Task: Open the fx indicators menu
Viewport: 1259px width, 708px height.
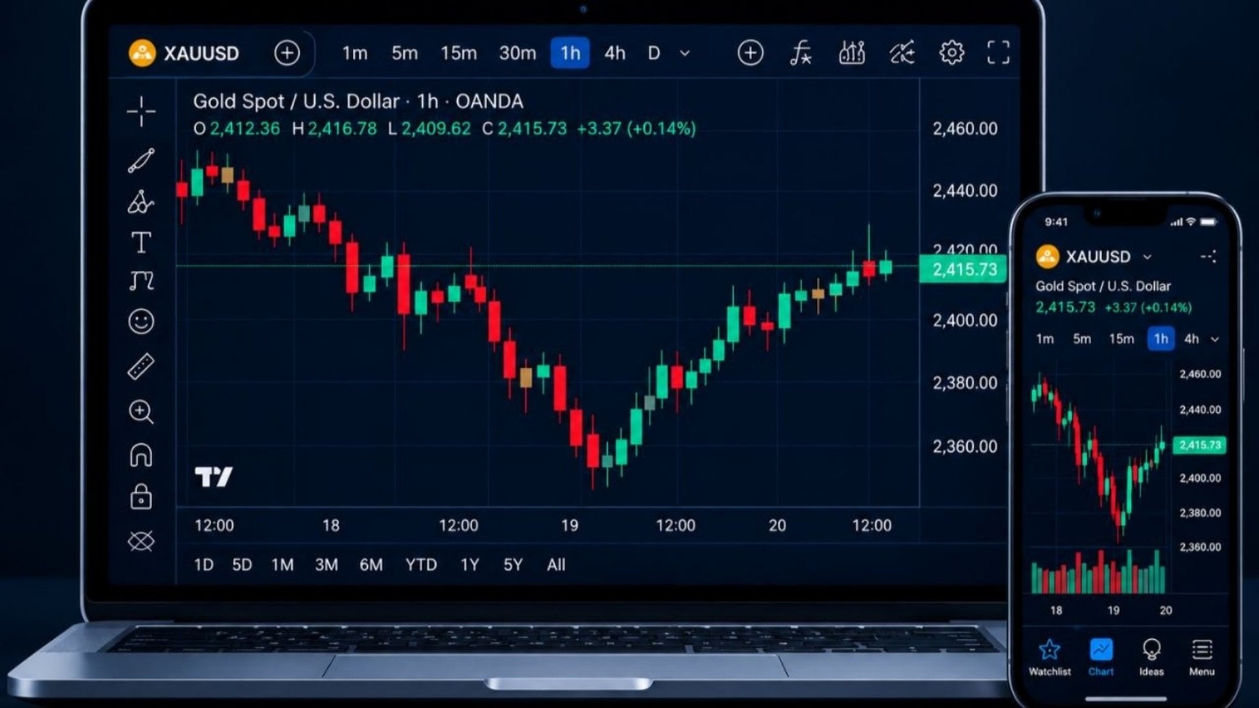Action: pyautogui.click(x=801, y=52)
